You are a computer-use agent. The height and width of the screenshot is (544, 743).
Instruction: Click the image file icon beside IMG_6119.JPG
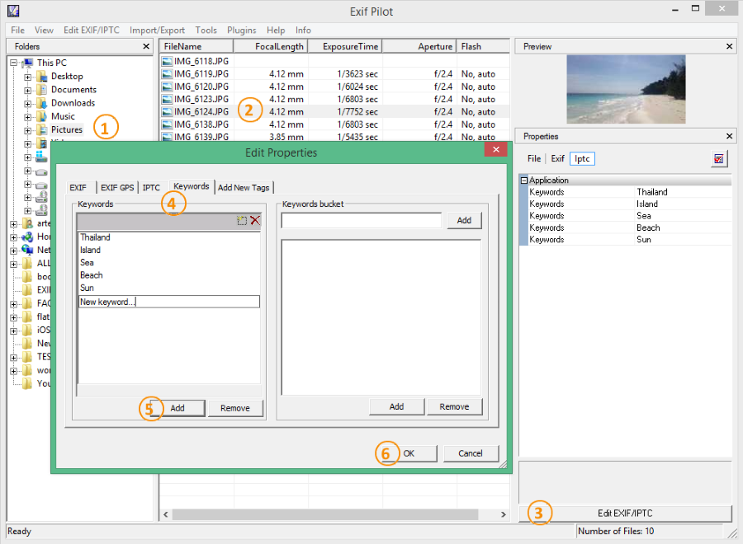[167, 74]
